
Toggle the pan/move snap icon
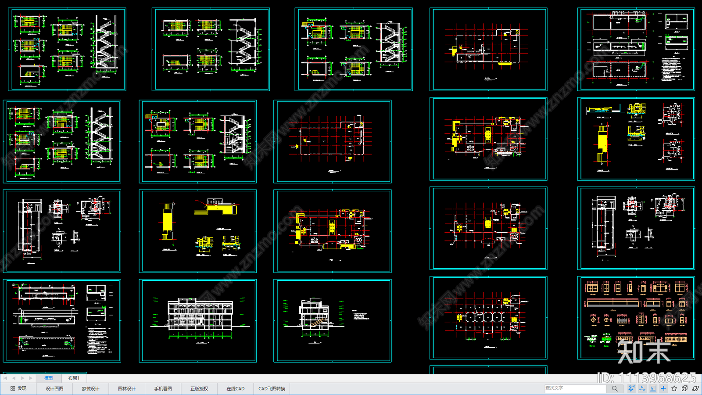tap(631, 388)
